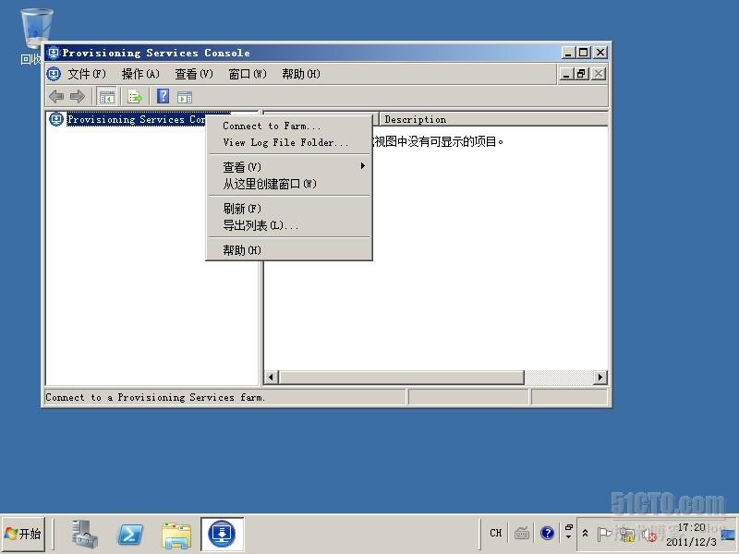Open Windows Explorer folder taskbar icon
This screenshot has height=554, width=739.
(x=176, y=536)
